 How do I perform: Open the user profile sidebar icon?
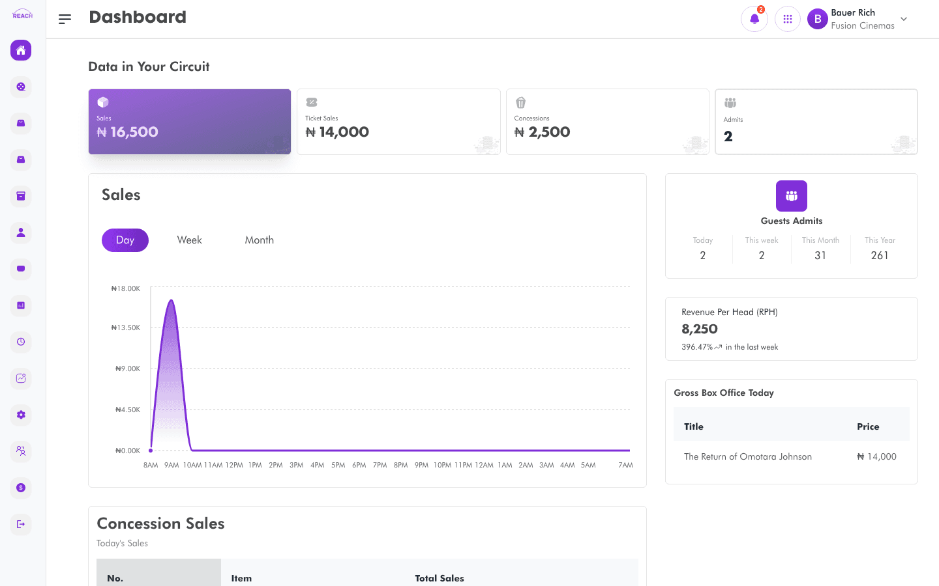pyautogui.click(x=21, y=232)
